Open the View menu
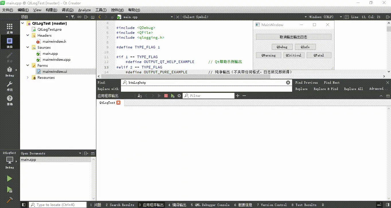The image size is (391, 208). (x=37, y=10)
